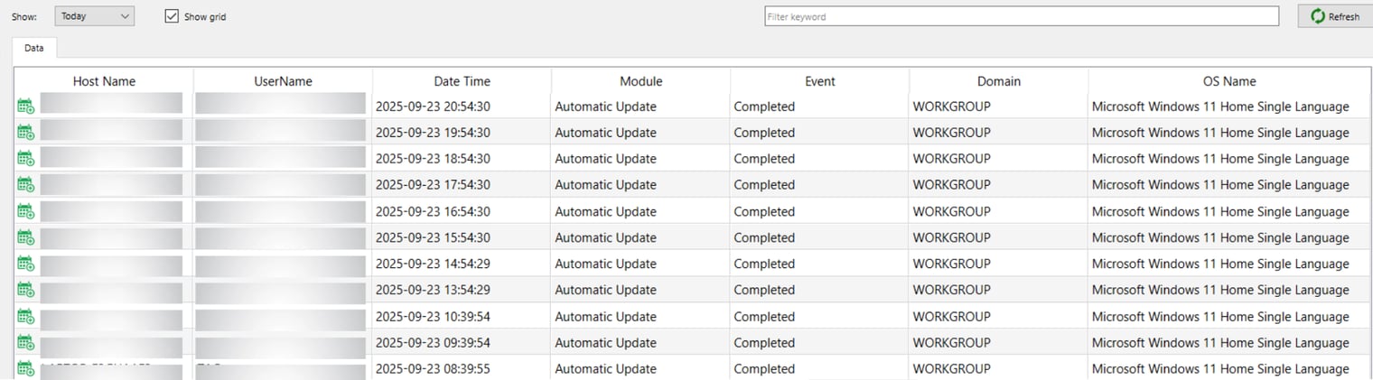Open the Show period dropdown set to Today
Viewport: 1373px width, 380px height.
94,16
